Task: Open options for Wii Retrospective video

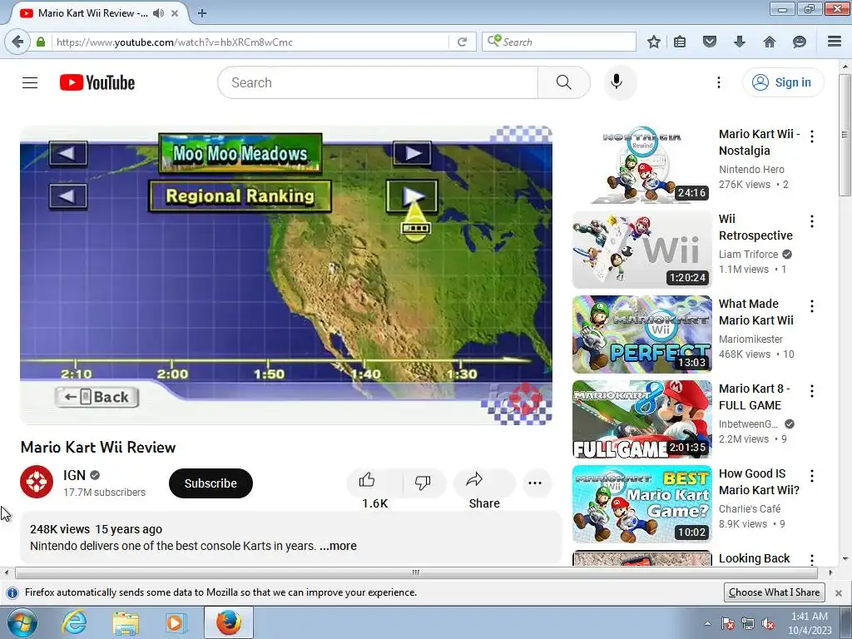Action: tap(812, 221)
